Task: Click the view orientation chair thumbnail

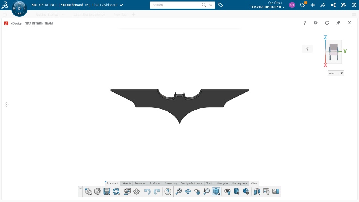Action: (334, 52)
